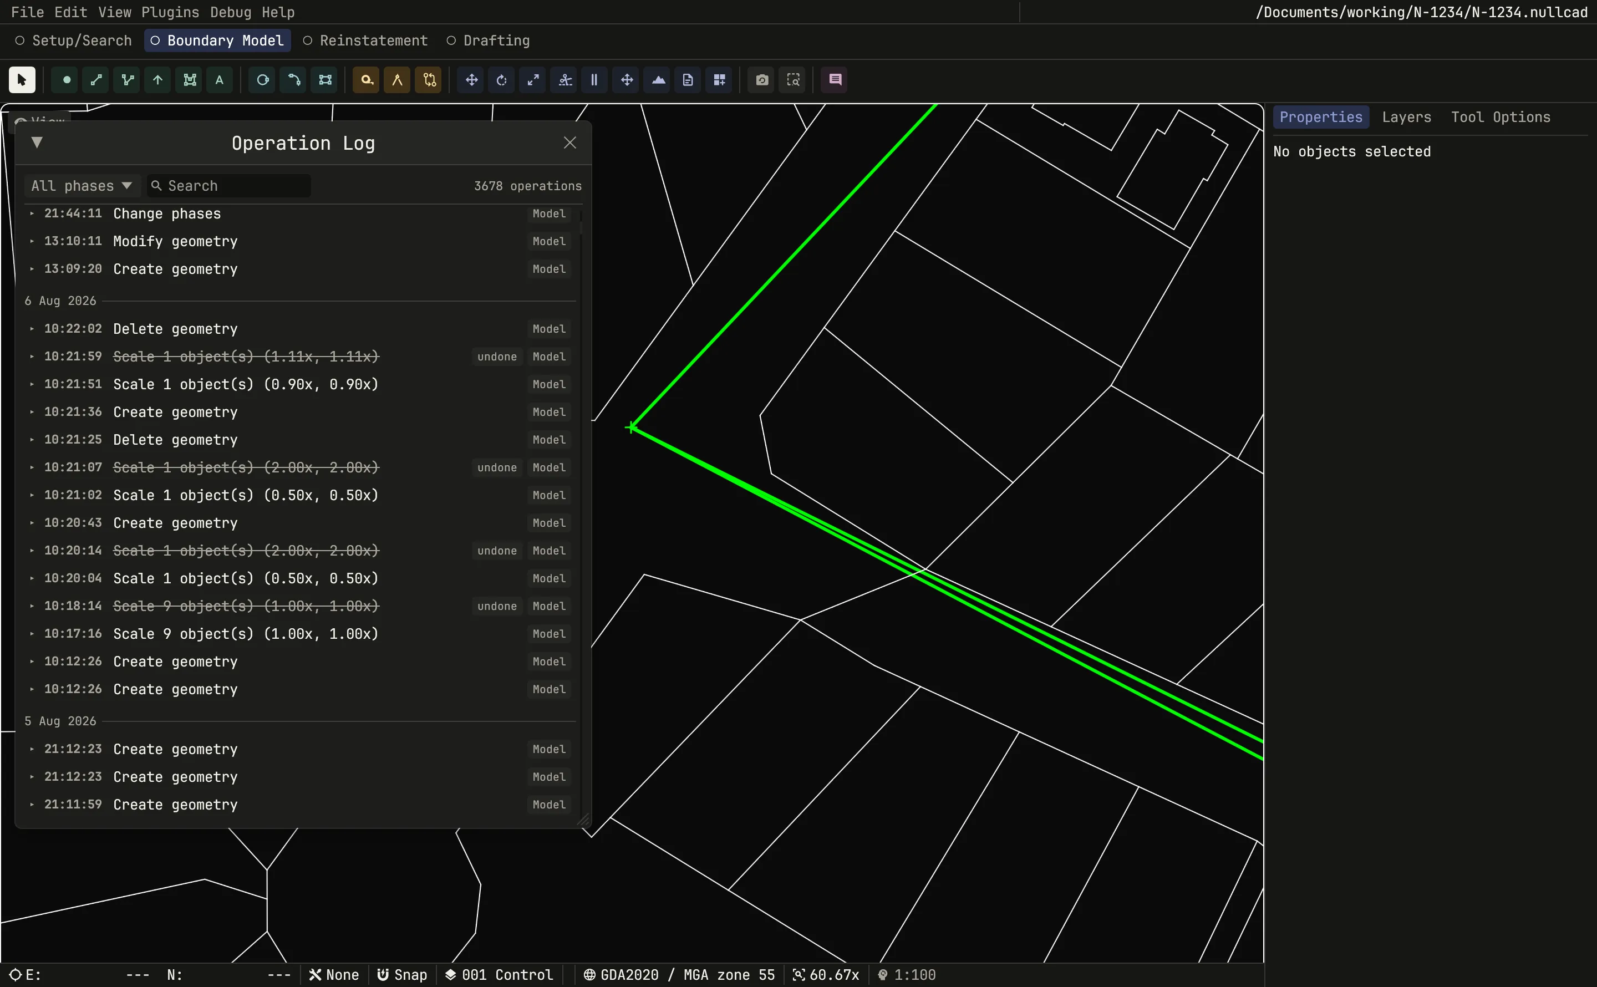Image resolution: width=1597 pixels, height=987 pixels.
Task: Expand the 10:17:16 Scale 9 object(s) entry
Action: pos(31,634)
